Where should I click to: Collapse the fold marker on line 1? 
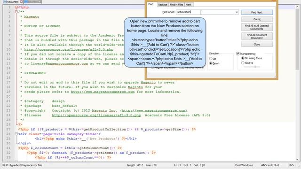(x=16, y=8)
